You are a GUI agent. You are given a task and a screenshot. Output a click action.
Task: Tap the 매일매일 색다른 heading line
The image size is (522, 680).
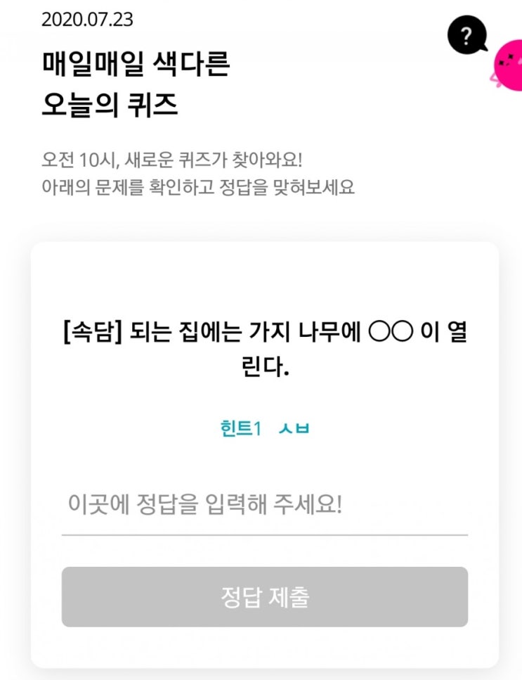point(136,64)
